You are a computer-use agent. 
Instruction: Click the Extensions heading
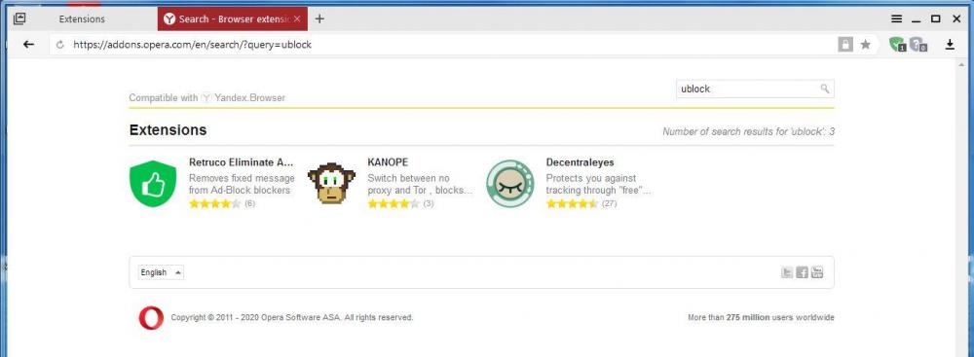pos(168,129)
